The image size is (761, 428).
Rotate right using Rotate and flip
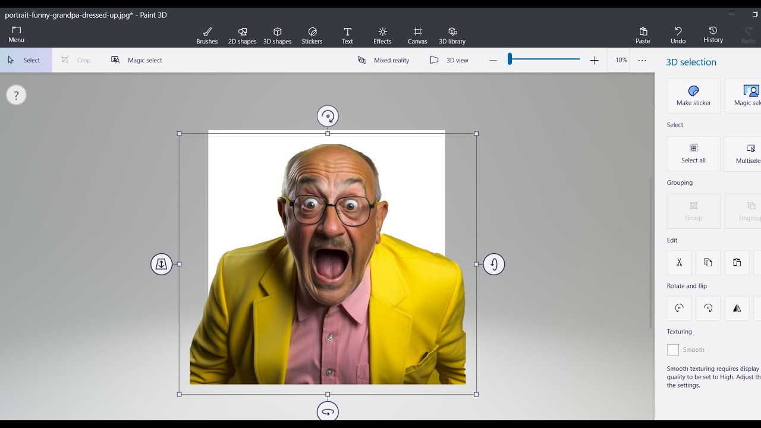708,308
